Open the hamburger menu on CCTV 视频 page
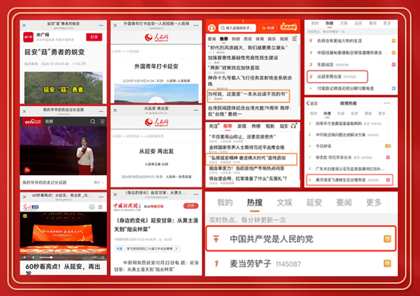Viewport: 420px width, 296px height. click(x=102, y=121)
